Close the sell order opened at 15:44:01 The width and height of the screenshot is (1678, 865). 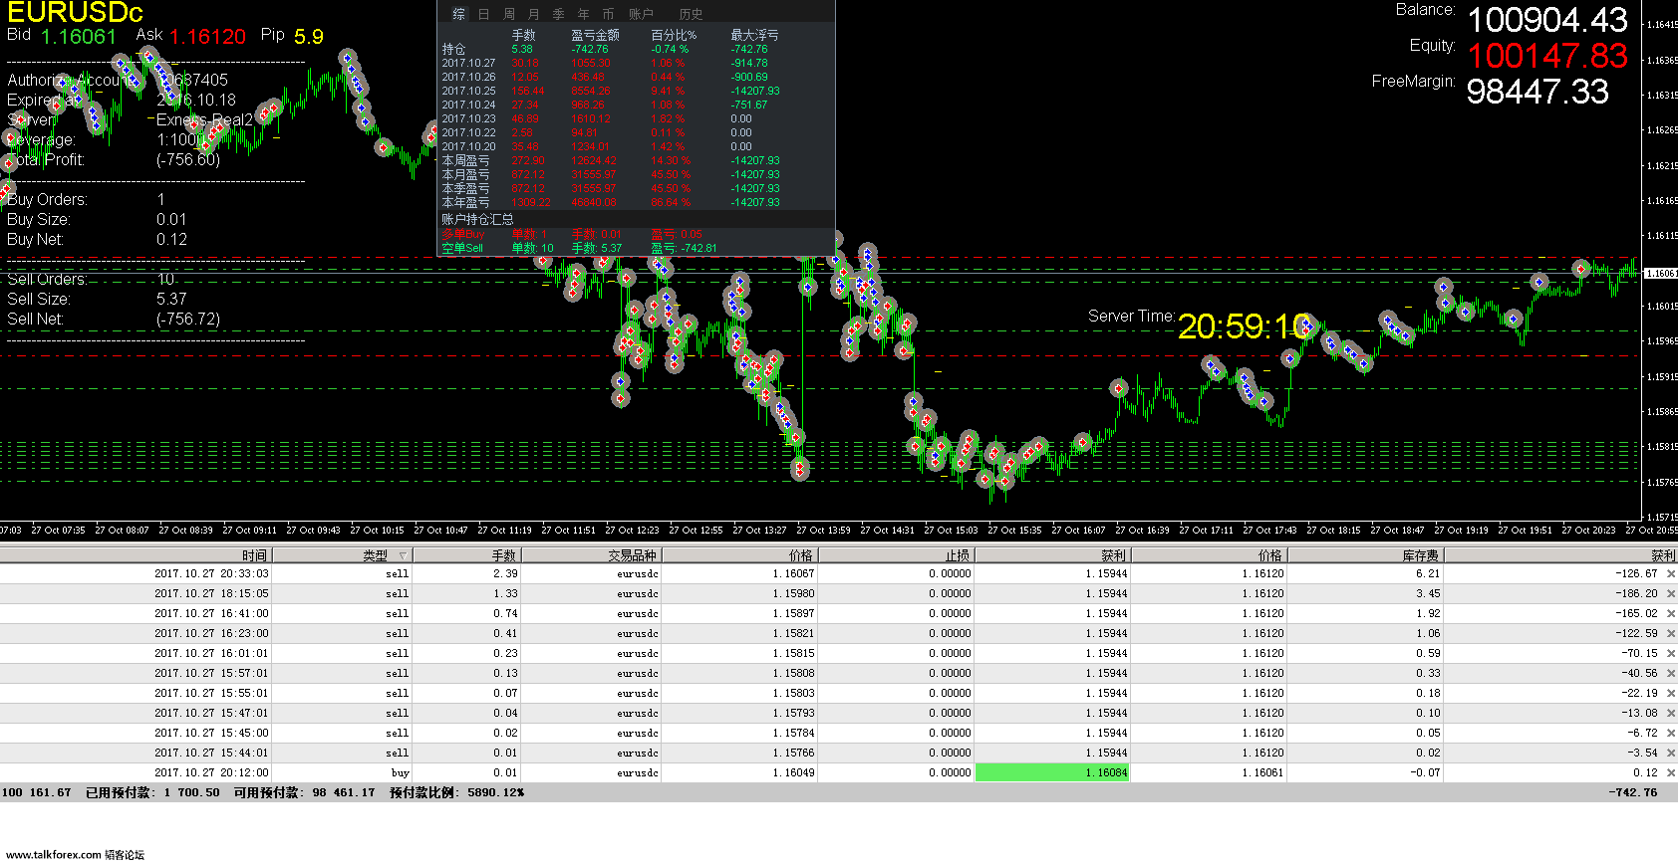click(1671, 753)
